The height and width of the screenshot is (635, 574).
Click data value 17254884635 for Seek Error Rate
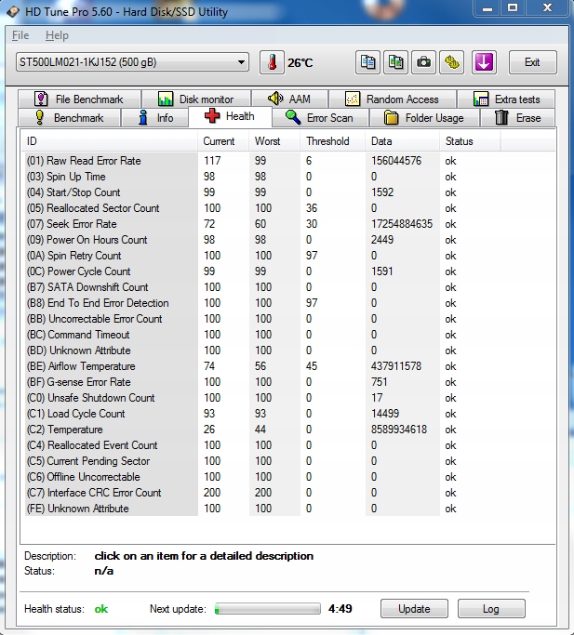(x=402, y=224)
